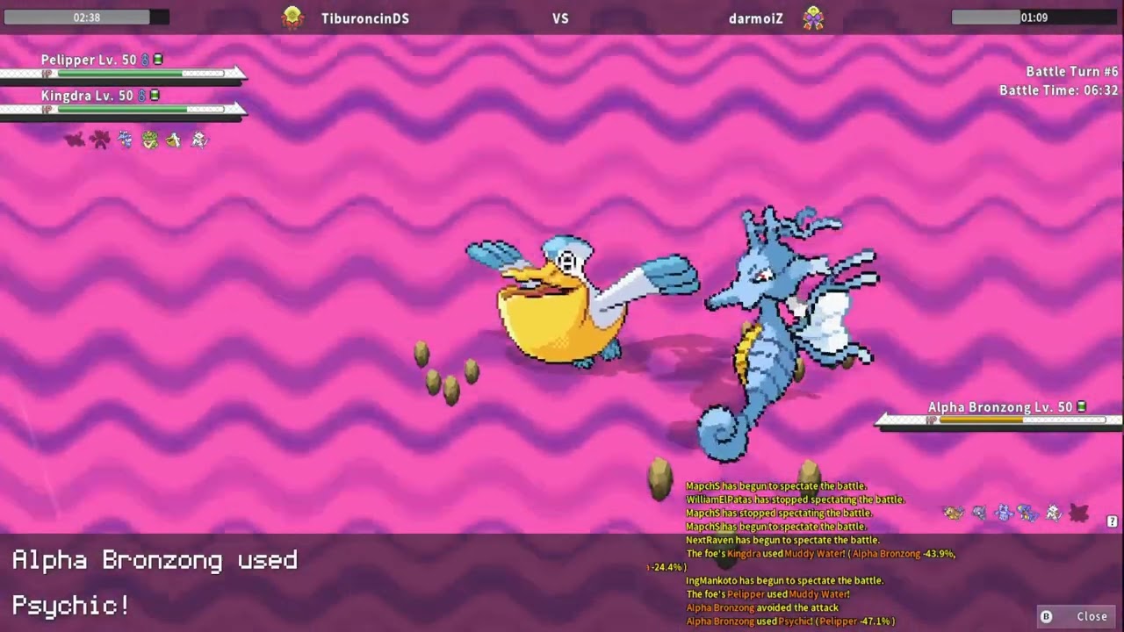Click the VS label in top bar
The image size is (1124, 632).
[x=560, y=18]
